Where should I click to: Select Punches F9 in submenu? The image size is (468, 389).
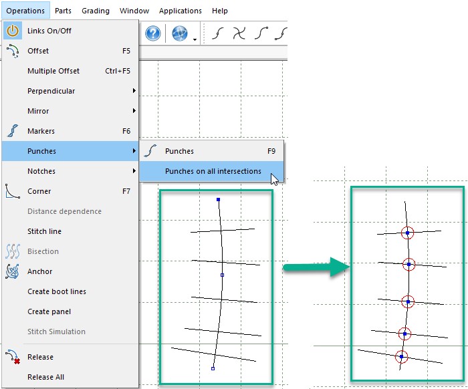coord(212,151)
